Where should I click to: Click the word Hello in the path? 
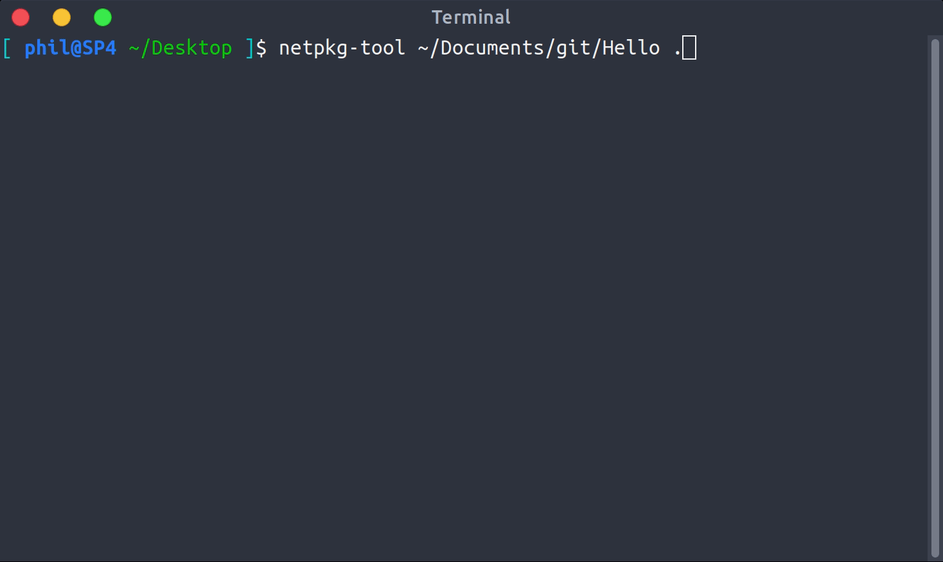coord(631,48)
